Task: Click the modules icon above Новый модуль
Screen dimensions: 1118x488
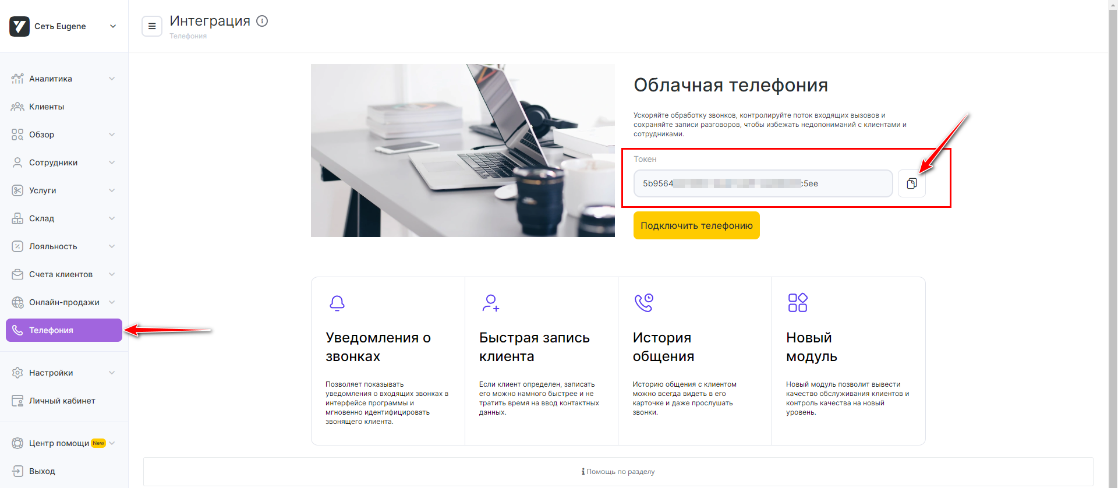Action: click(798, 303)
